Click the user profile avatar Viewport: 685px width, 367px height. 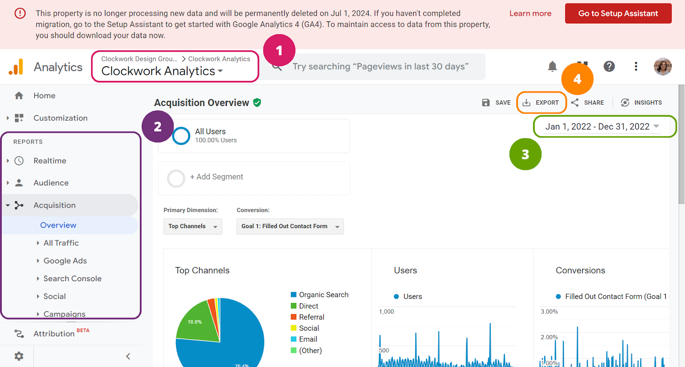point(662,66)
